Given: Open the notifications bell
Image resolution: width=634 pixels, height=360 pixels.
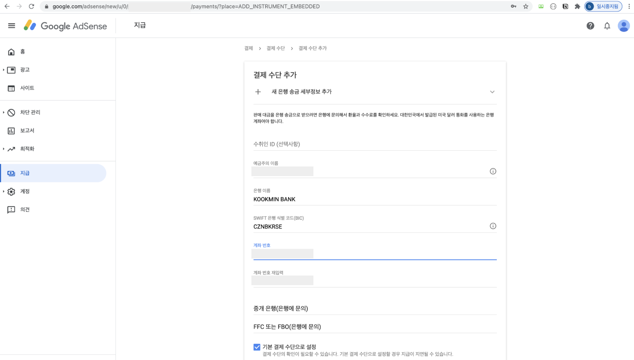Looking at the screenshot, I should tap(607, 26).
